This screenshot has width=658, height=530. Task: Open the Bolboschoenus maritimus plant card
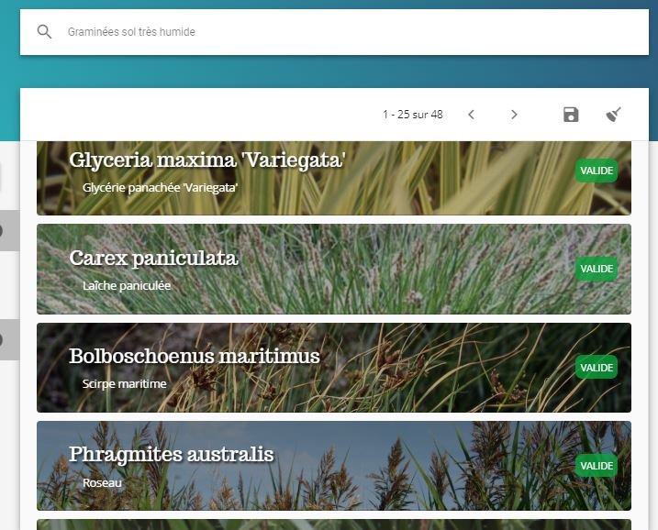point(334,368)
